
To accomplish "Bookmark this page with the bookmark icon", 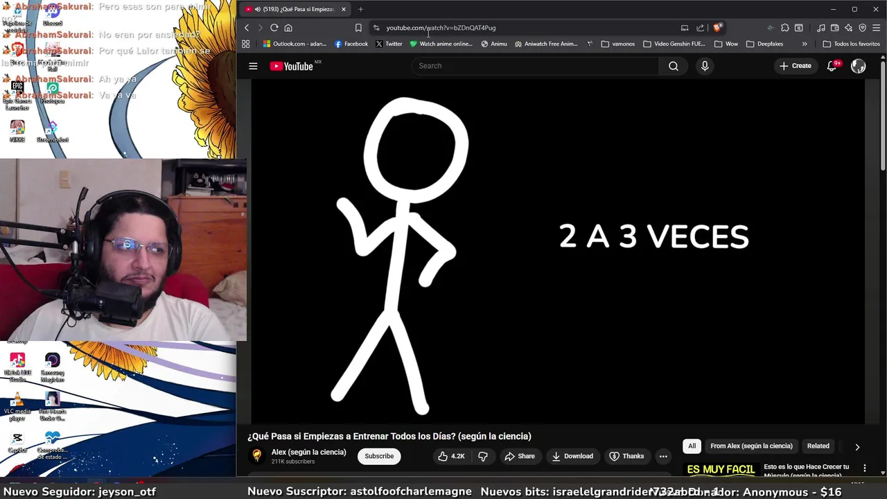I will tap(358, 28).
